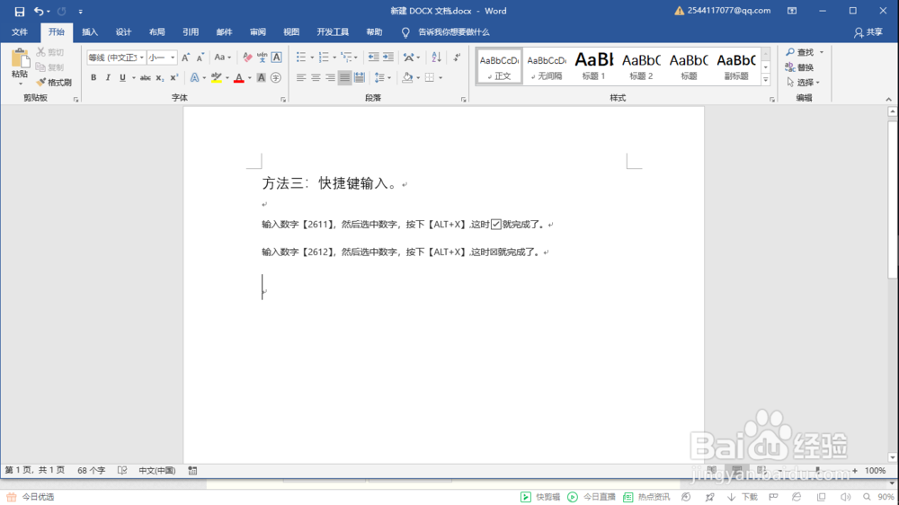Open the ribbon display options icon
The height and width of the screenshot is (505, 899).
pyautogui.click(x=792, y=11)
